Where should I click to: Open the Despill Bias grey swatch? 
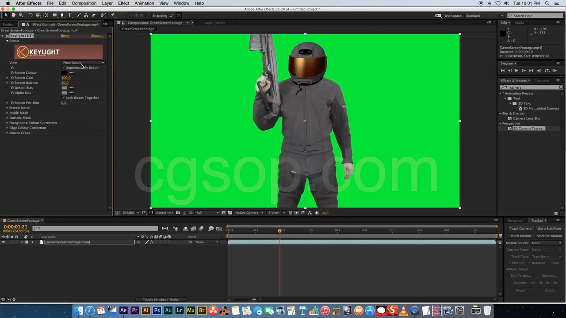pyautogui.click(x=64, y=88)
